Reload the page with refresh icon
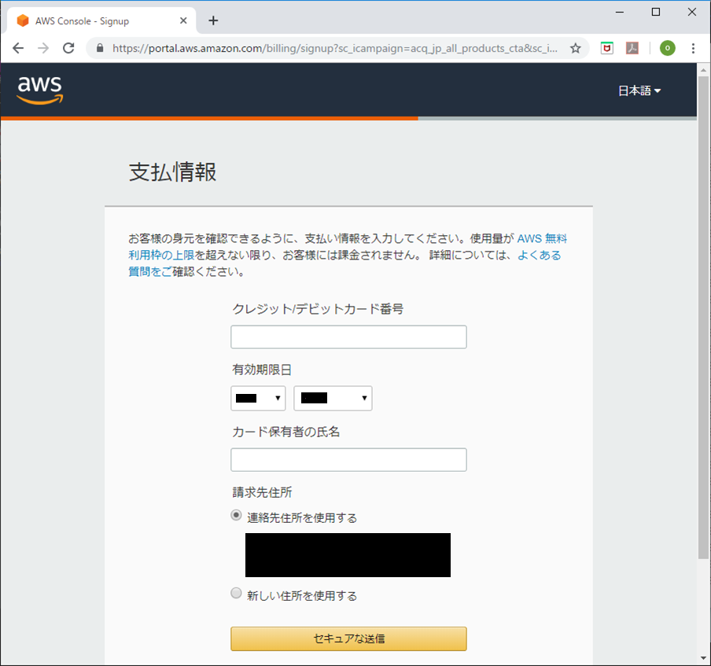 68,48
